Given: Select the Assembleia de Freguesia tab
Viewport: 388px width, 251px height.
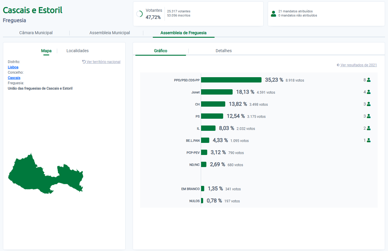Looking at the screenshot, I should pos(183,33).
